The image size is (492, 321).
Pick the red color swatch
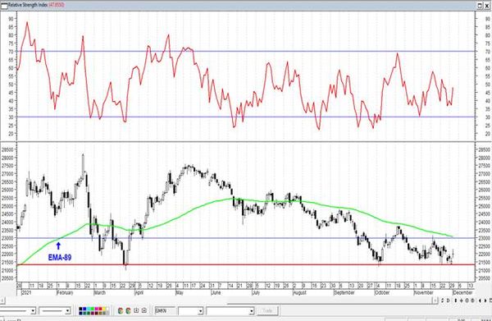(x=100, y=309)
